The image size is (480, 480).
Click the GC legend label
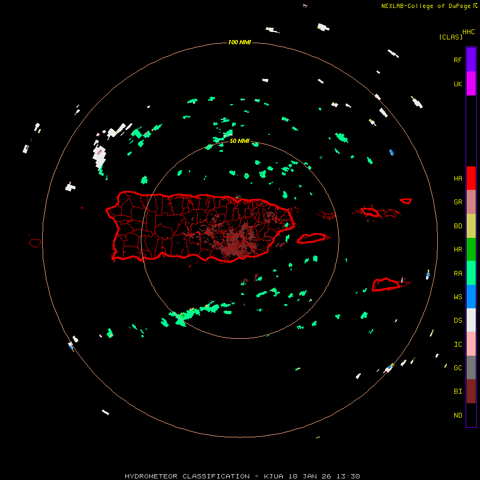(x=458, y=368)
